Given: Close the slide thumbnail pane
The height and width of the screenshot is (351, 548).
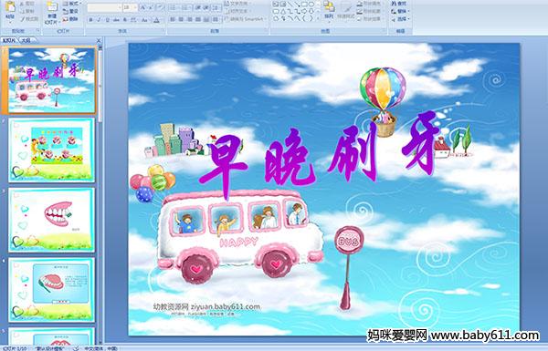Looking at the screenshot, I should pyautogui.click(x=99, y=41).
